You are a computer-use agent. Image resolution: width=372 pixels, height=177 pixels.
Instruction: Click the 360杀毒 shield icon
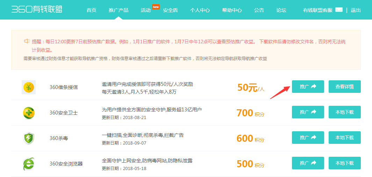29,138
